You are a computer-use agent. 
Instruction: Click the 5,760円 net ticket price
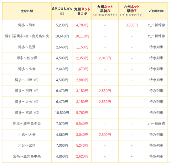pos(82,113)
